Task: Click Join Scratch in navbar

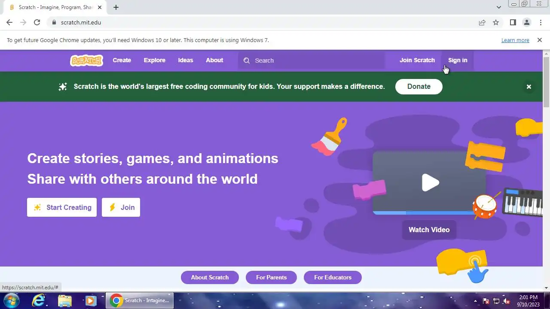Action: [417, 61]
